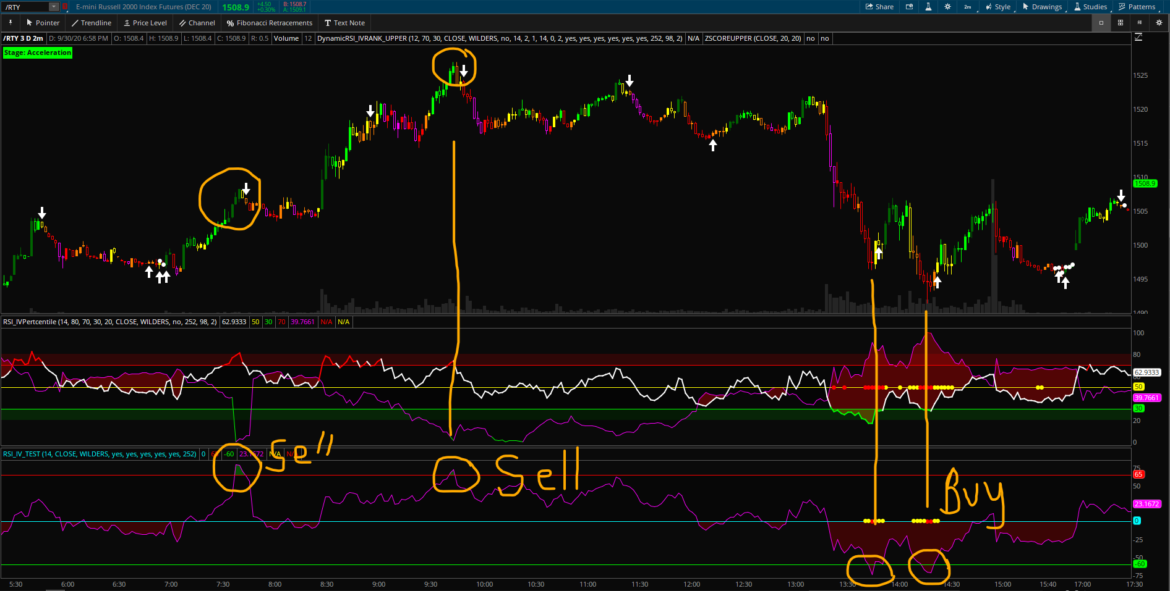Screen dimensions: 1170x591
Task: Open the /RTY symbol dropdown arrow
Action: 54,7
